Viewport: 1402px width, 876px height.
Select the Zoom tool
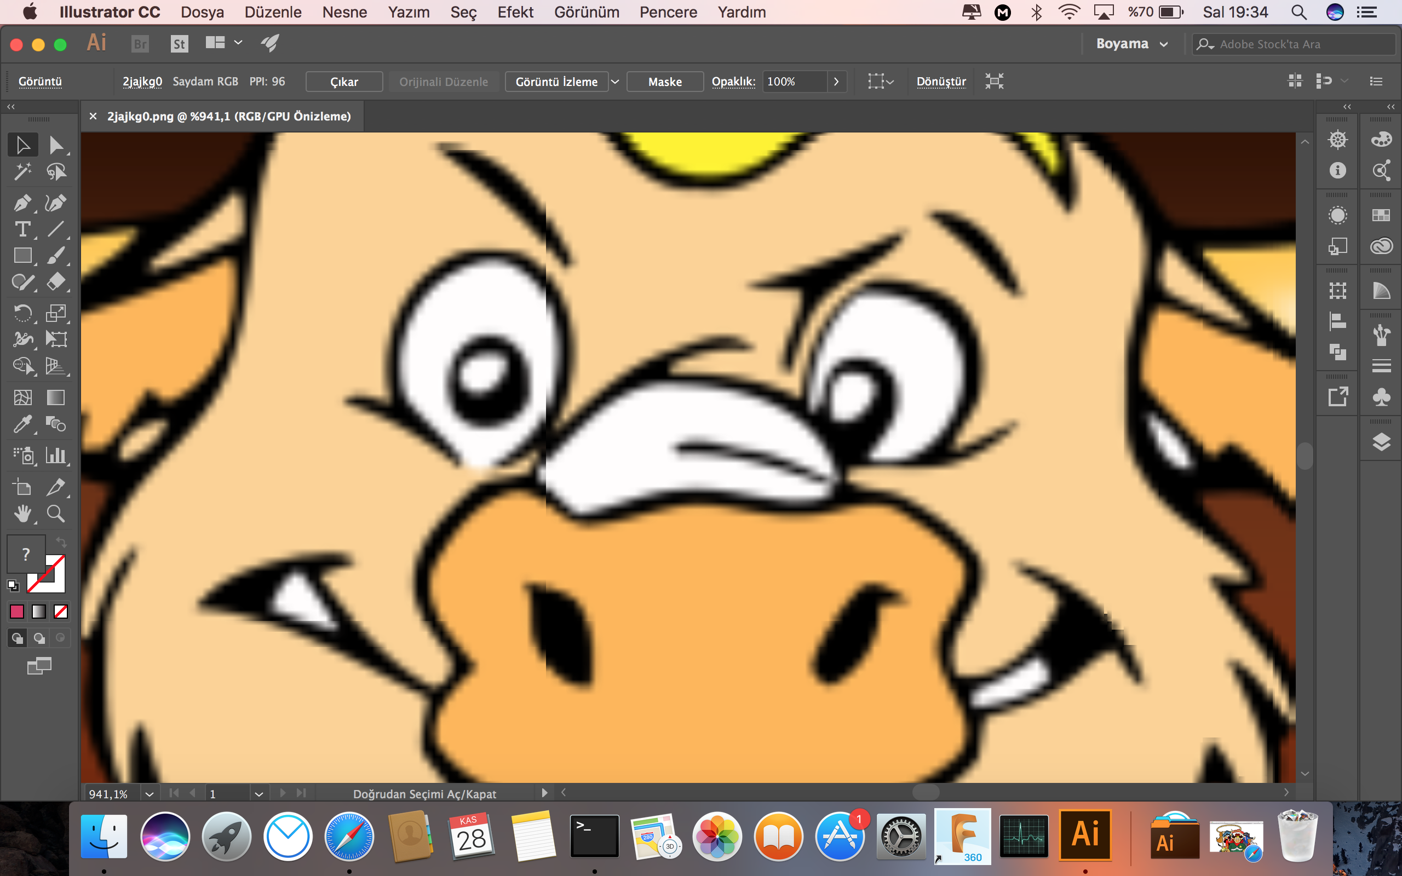56,514
